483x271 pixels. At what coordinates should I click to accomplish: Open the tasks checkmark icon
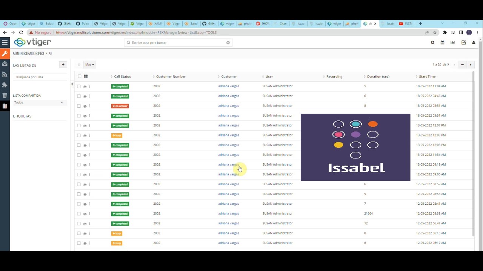click(x=463, y=43)
